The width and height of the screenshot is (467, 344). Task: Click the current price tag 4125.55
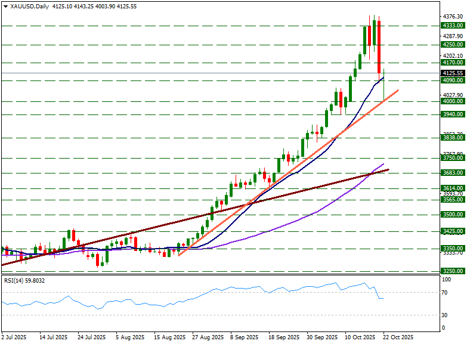453,73
